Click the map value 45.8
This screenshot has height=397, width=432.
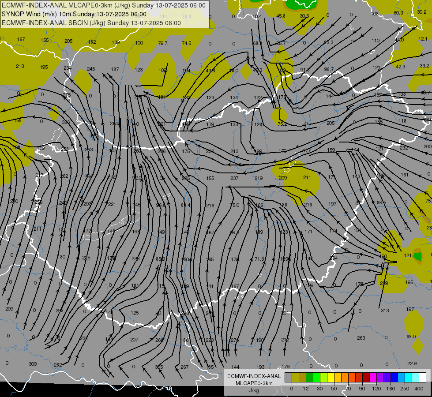pos(281,16)
